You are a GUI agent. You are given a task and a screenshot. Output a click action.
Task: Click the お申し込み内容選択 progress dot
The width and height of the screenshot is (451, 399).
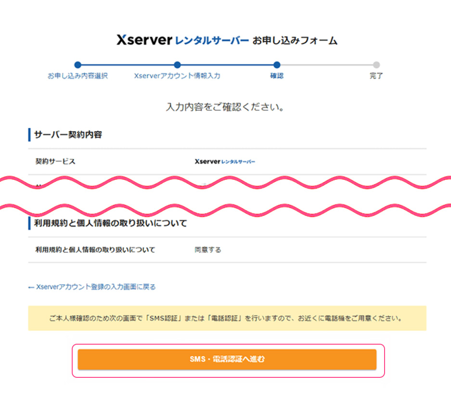point(77,65)
